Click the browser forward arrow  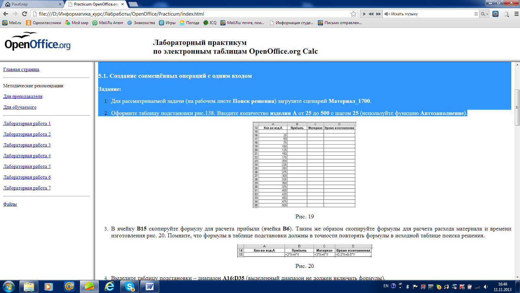(x=15, y=14)
